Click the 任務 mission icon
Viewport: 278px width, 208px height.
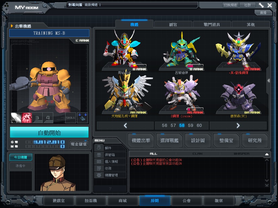(99, 168)
